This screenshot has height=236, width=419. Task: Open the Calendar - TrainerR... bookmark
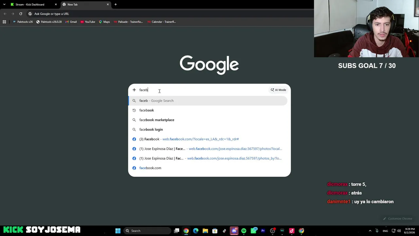pos(161,22)
